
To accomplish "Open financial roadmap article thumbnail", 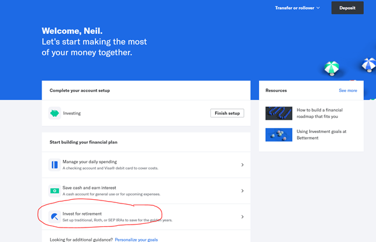I will click(x=278, y=113).
